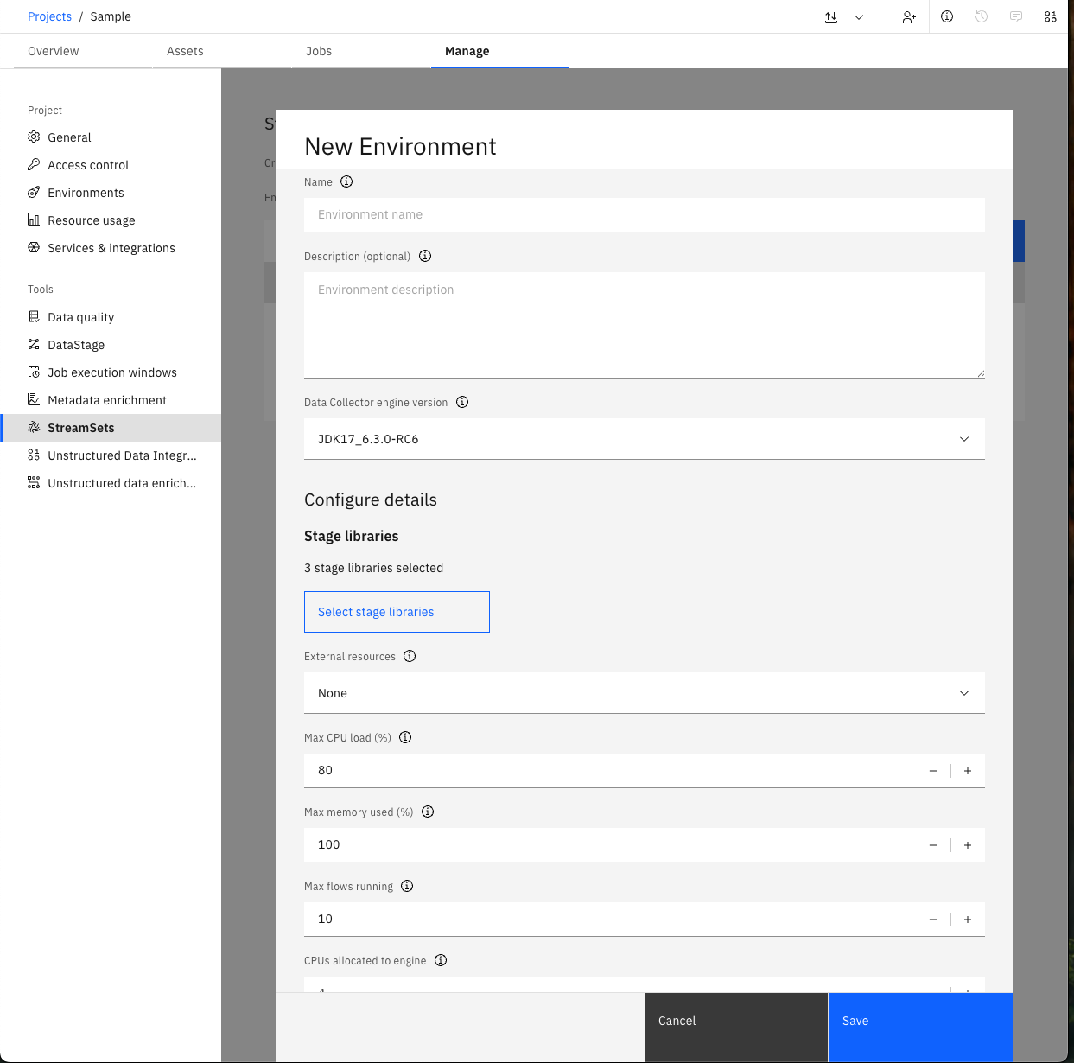Open the External resources dropdown
The image size is (1074, 1063).
[645, 693]
